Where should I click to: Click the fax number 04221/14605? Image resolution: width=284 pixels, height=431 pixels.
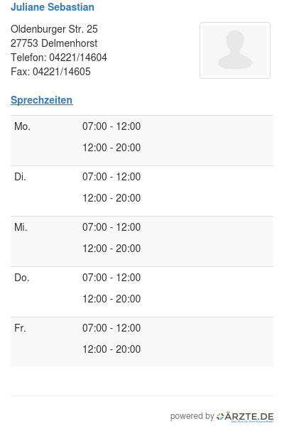click(62, 72)
